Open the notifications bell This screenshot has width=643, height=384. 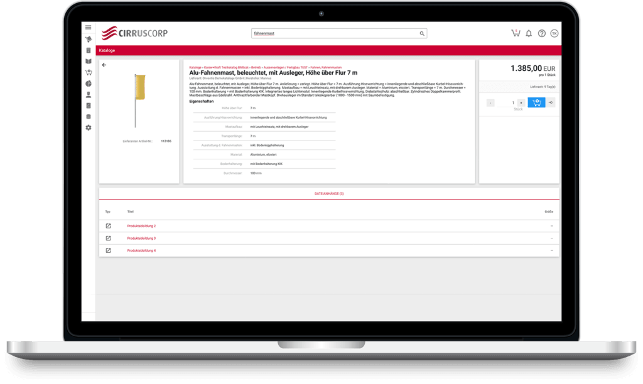(x=529, y=33)
